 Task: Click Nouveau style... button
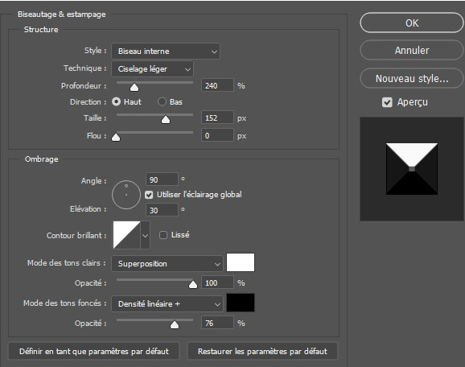(412, 78)
